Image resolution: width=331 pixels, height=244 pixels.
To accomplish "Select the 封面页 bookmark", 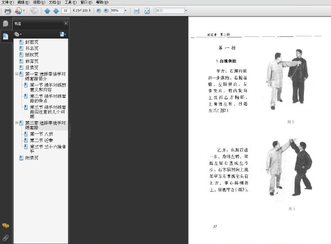I will [x=31, y=42].
